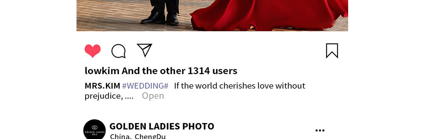This screenshot has height=139, width=425.
Task: Open GOLDEN LADIES PHOTO profile name
Action: [162, 126]
